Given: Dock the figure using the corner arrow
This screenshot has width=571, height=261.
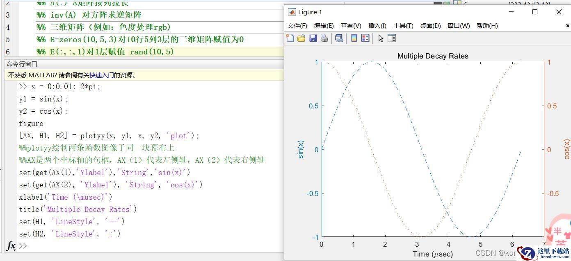Looking at the screenshot, I should tap(567, 25).
